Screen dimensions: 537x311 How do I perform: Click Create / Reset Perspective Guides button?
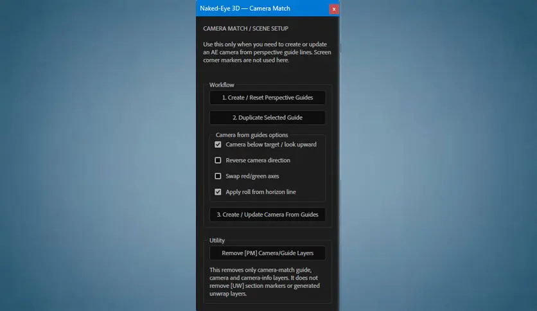267,98
